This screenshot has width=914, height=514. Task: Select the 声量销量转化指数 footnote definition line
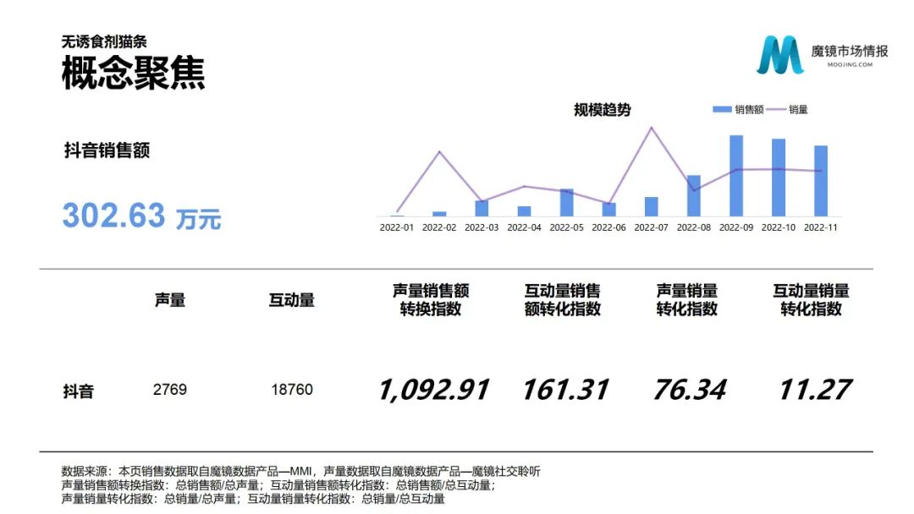tap(253, 498)
